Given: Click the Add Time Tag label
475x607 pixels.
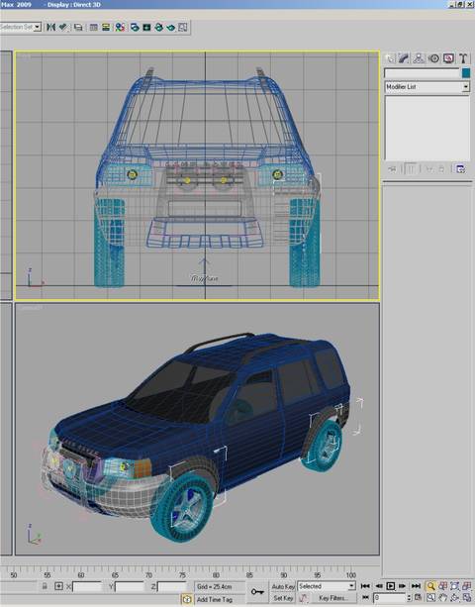Looking at the screenshot, I should point(215,599).
